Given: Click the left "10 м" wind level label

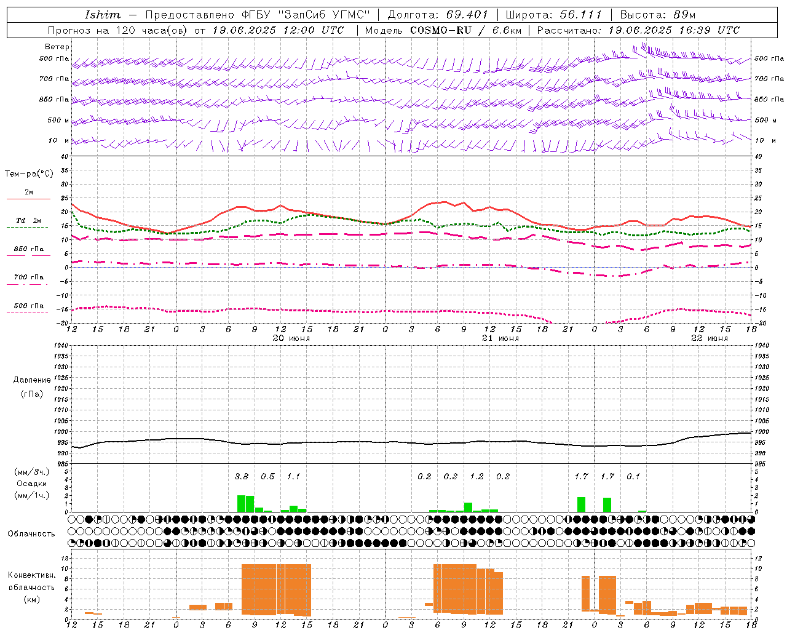Looking at the screenshot, I should [x=59, y=140].
